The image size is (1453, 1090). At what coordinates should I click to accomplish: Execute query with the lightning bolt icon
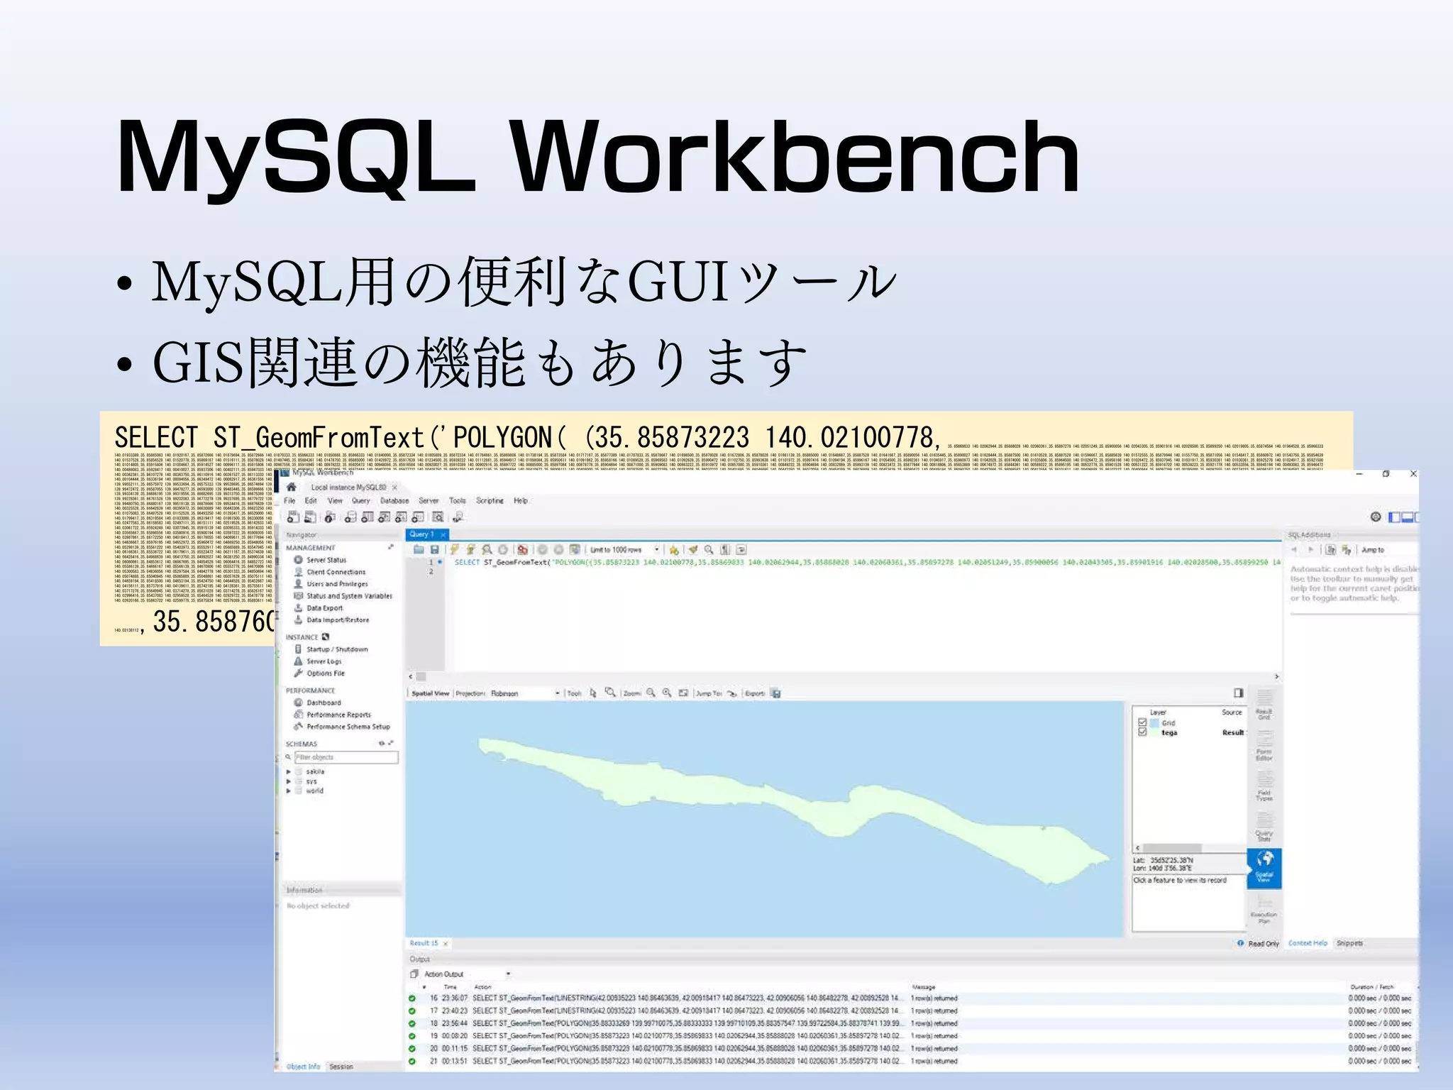pos(454,549)
